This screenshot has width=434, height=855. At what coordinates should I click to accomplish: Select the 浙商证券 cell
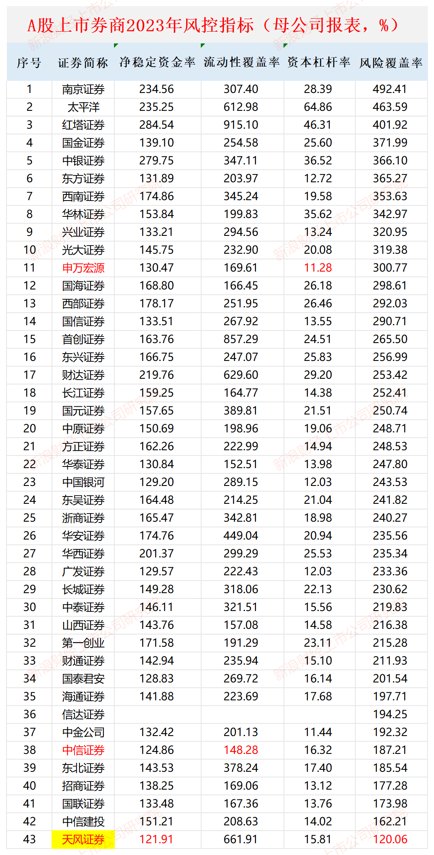coord(83,518)
